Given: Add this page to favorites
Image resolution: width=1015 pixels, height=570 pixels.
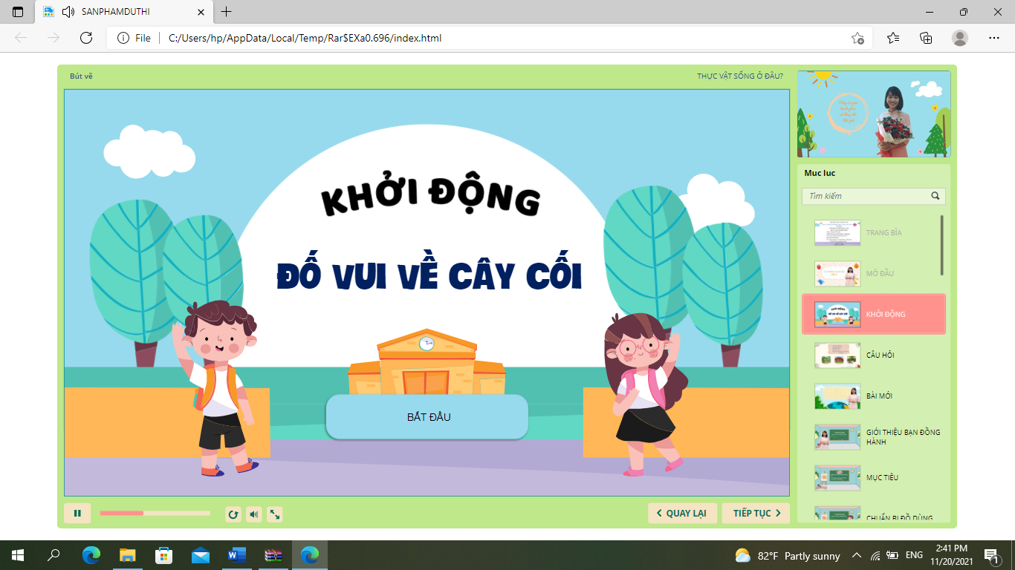Looking at the screenshot, I should (857, 38).
